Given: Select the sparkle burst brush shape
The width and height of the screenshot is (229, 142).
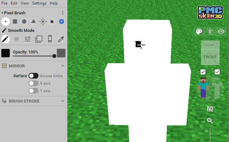Looking at the screenshot, I should pyautogui.click(x=43, y=21).
